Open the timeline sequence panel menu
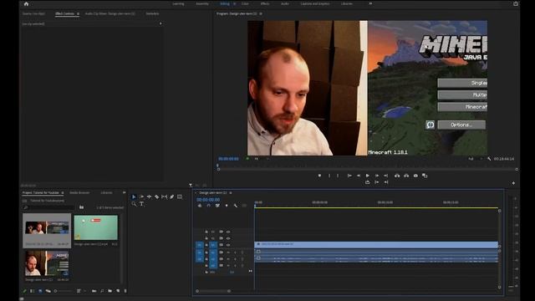 point(231,193)
